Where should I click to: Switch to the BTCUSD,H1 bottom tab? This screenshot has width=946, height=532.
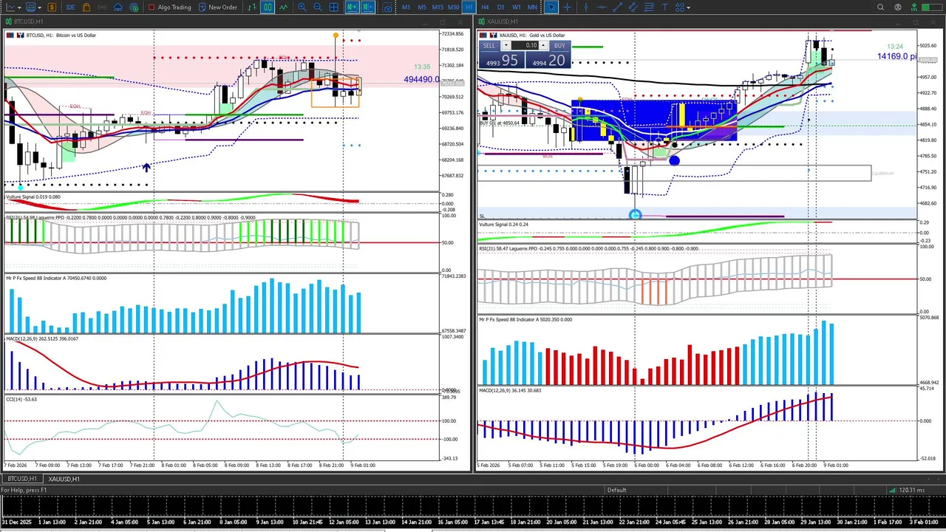coord(21,479)
